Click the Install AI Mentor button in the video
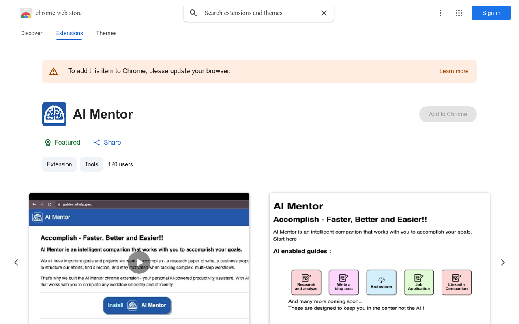This screenshot has width=519, height=324. [137, 305]
